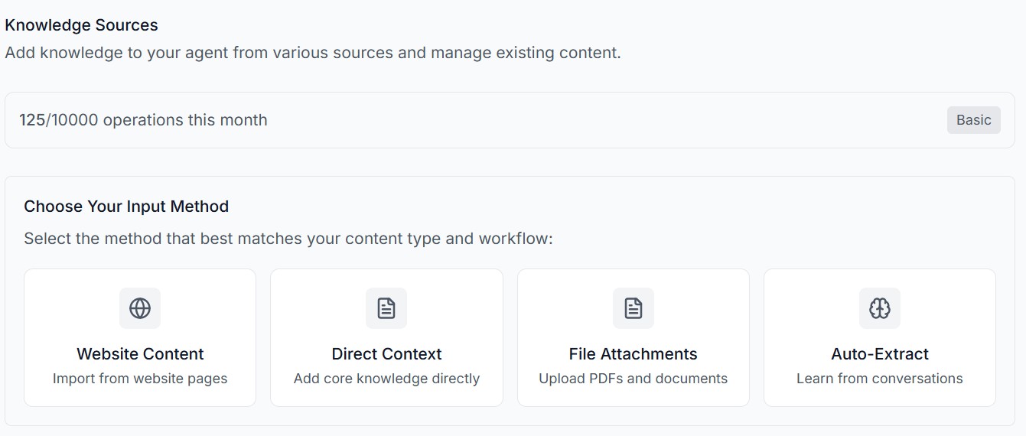1026x436 pixels.
Task: Click the "Add knowledge to your agent" subtitle
Action: coord(312,54)
